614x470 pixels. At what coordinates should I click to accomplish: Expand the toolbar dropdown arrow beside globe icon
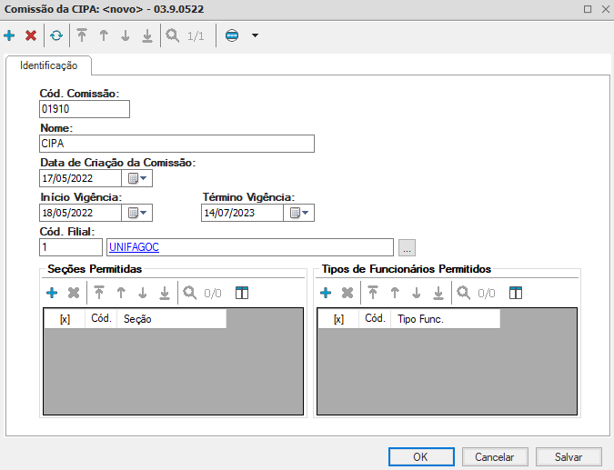tap(255, 35)
